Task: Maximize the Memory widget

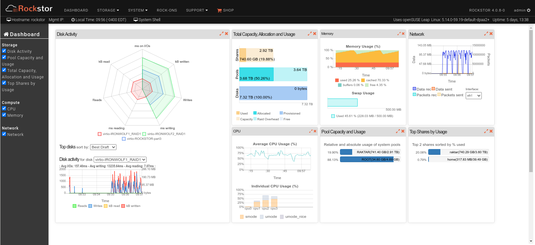Action: click(399, 34)
